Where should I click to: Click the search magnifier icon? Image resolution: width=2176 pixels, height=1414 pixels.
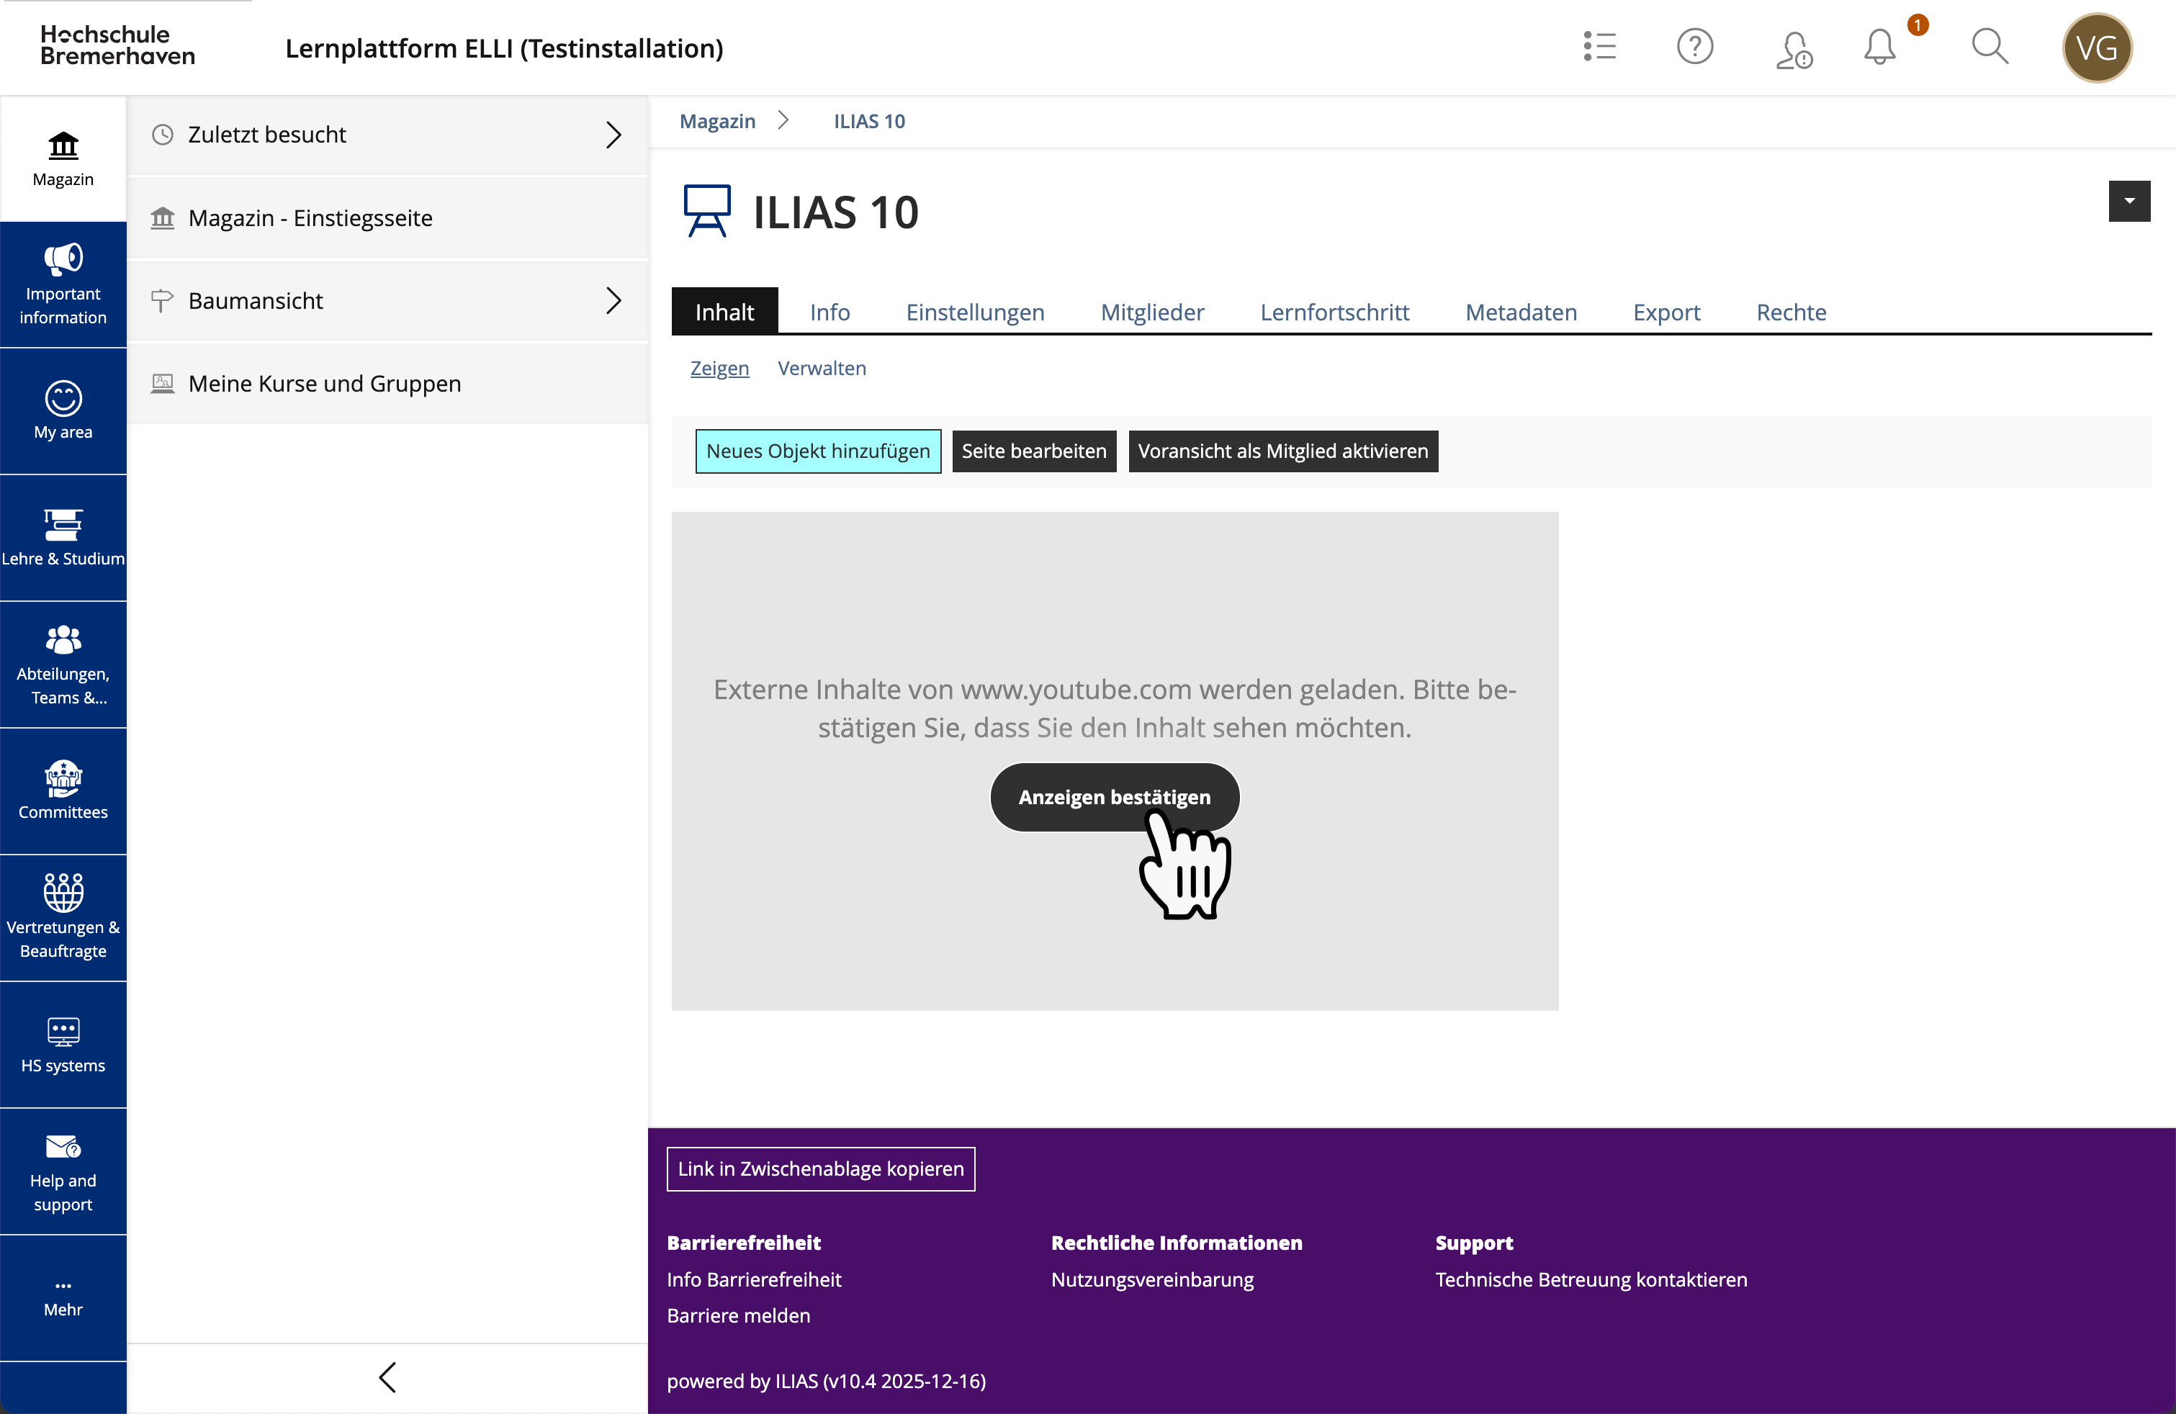1990,48
